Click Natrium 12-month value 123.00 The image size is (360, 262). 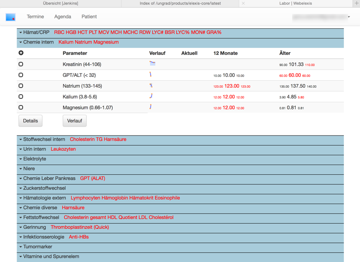(x=232, y=86)
